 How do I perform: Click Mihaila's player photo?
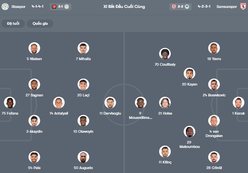(x=83, y=48)
